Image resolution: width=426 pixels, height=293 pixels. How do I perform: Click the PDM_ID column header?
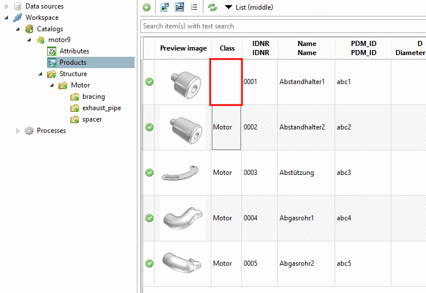pos(364,48)
